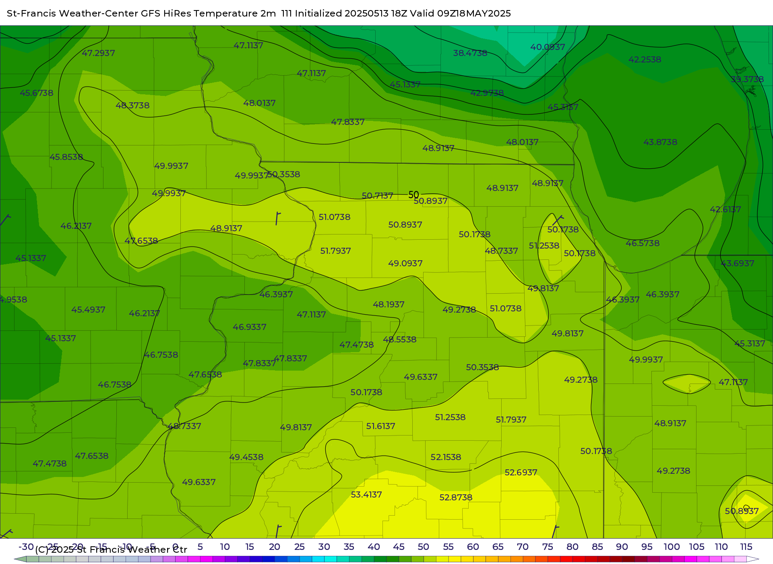Click the legend number 100 on color scale
This screenshot has width=773, height=564.
pyautogui.click(x=672, y=547)
